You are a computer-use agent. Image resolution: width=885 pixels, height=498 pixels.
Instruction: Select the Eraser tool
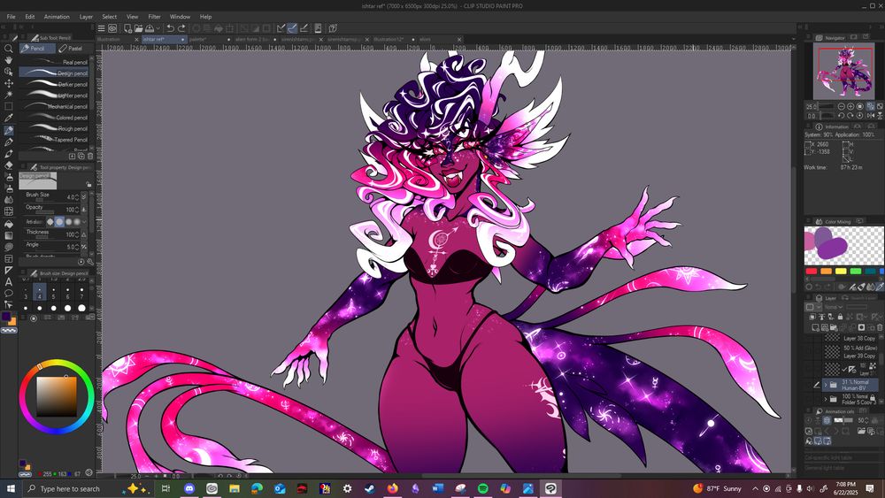[x=9, y=165]
